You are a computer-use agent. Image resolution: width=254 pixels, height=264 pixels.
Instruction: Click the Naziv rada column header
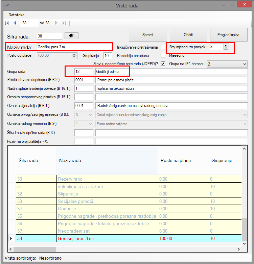click(107, 160)
